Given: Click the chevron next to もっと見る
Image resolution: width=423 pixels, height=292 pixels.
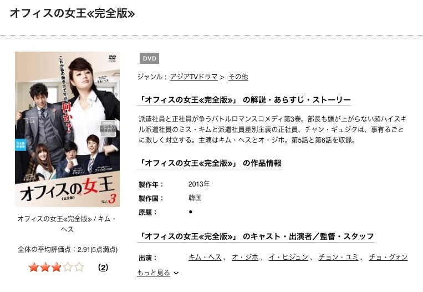Looking at the screenshot, I should pyautogui.click(x=176, y=273).
